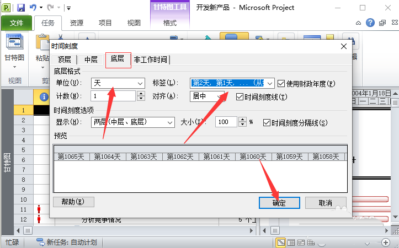The height and width of the screenshot is (248, 399).
Task: Switch to the 中层 tab
Action: (x=91, y=60)
